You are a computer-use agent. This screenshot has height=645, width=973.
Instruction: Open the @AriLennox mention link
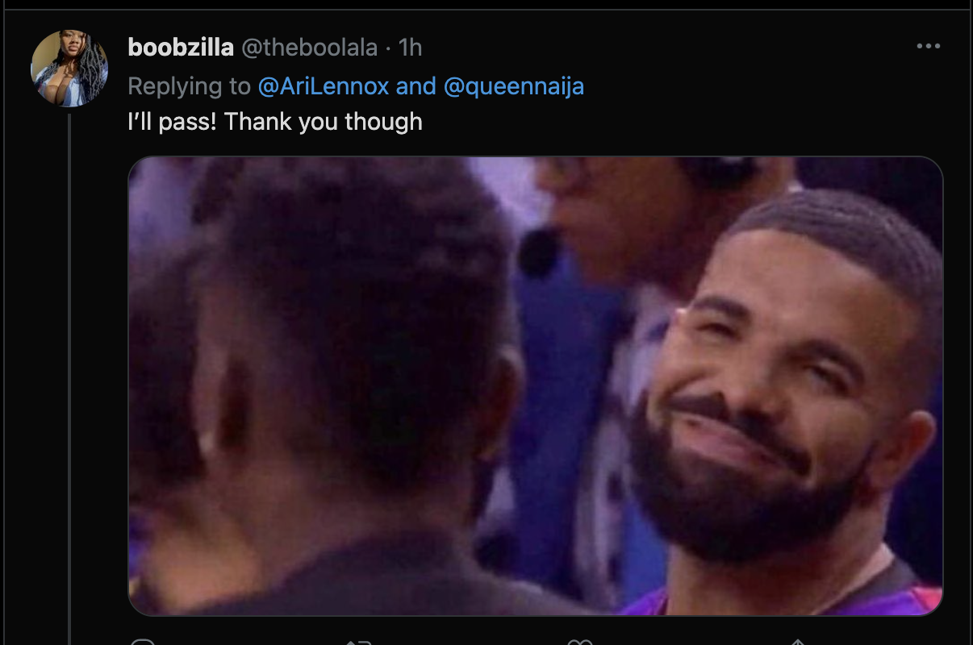[324, 86]
